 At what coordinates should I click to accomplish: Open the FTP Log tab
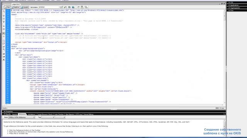click(x=79, y=114)
